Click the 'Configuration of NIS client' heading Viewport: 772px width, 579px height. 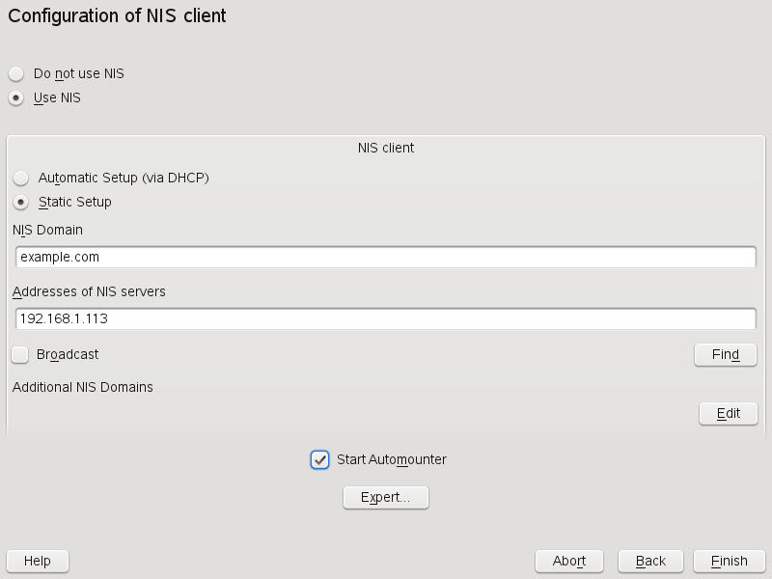click(x=117, y=15)
